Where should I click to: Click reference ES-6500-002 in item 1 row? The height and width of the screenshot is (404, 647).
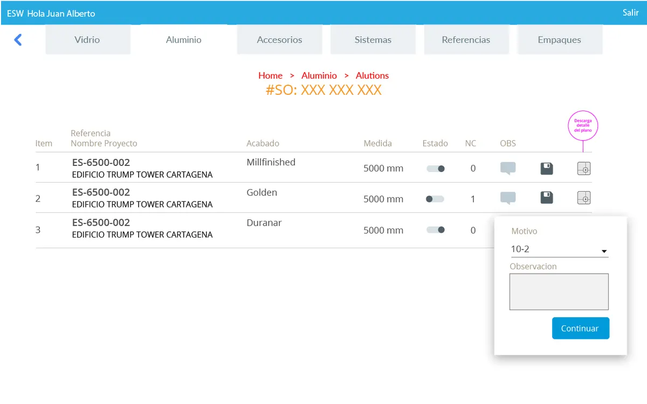(x=101, y=162)
